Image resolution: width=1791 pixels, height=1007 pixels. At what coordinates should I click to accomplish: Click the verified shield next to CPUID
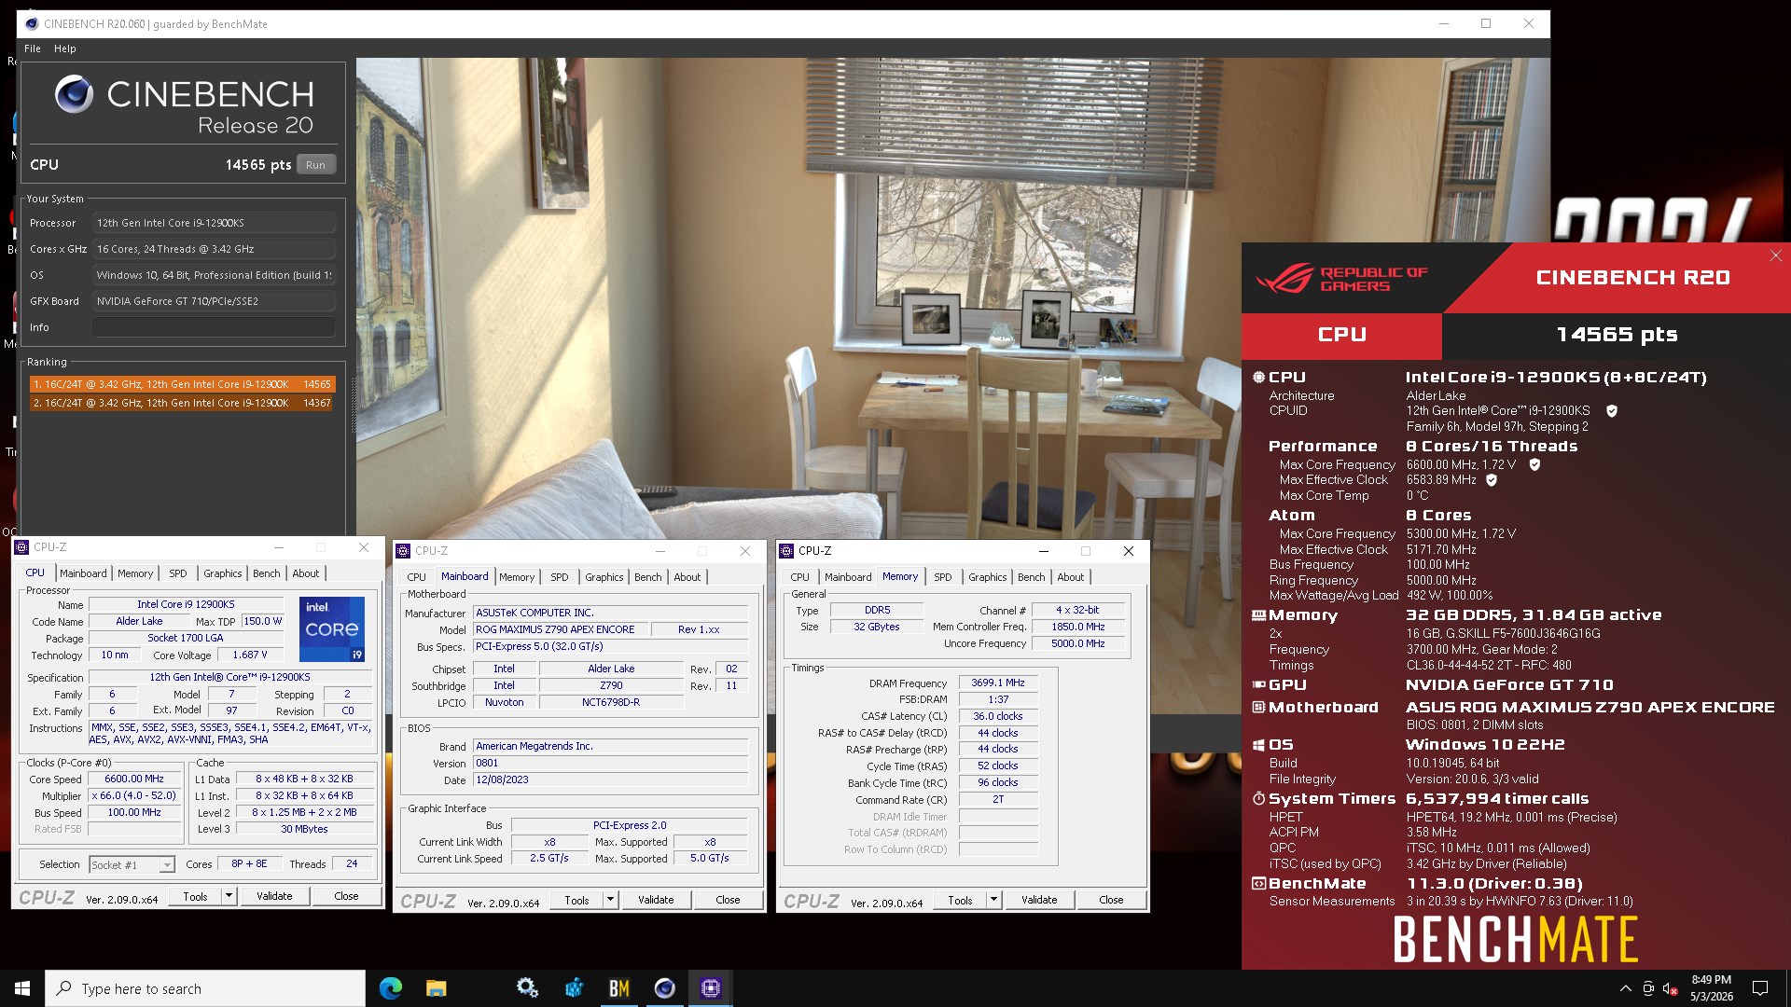[x=1611, y=410]
